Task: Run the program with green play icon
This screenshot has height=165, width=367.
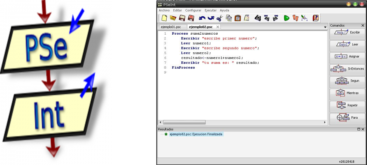Action: tap(286, 18)
